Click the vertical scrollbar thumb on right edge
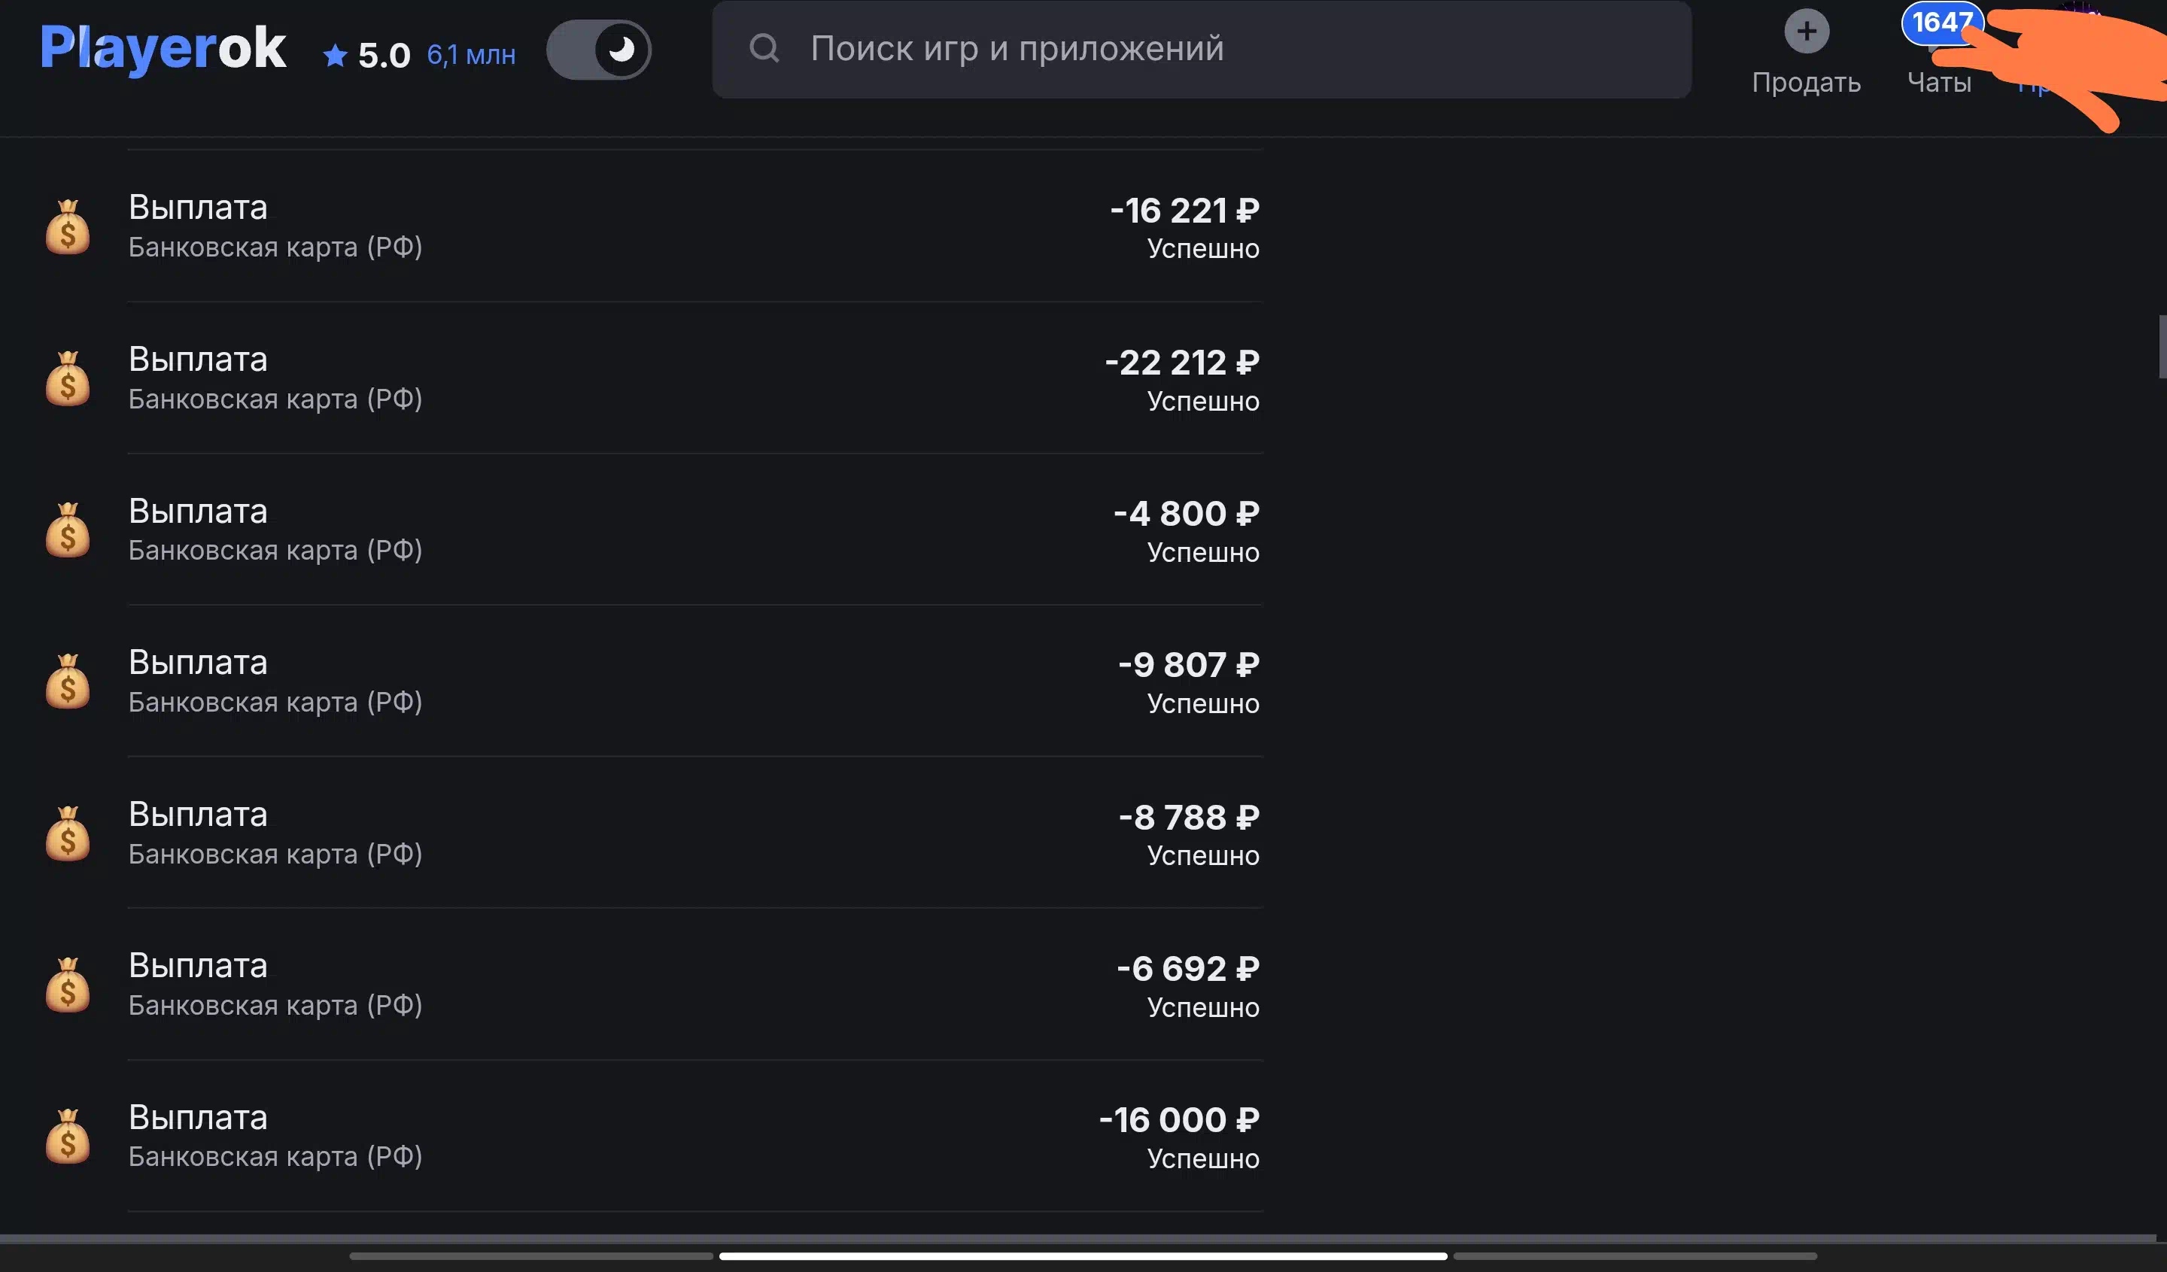Image resolution: width=2167 pixels, height=1272 pixels. pyautogui.click(x=2162, y=346)
